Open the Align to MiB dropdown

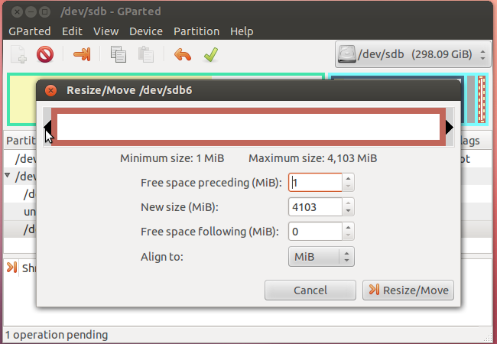[321, 257]
